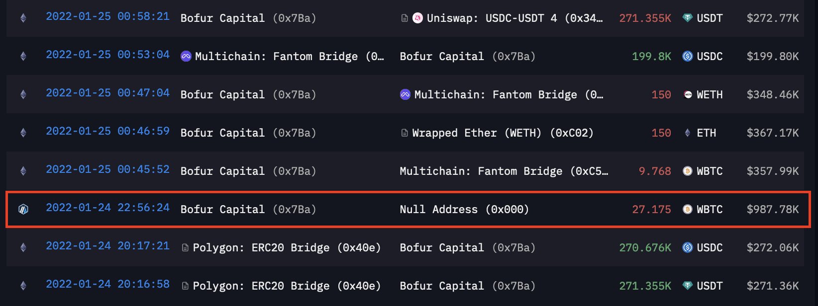
Task: Click Wrapped Ether (WETH) (0xC02) contract
Action: pyautogui.click(x=503, y=133)
